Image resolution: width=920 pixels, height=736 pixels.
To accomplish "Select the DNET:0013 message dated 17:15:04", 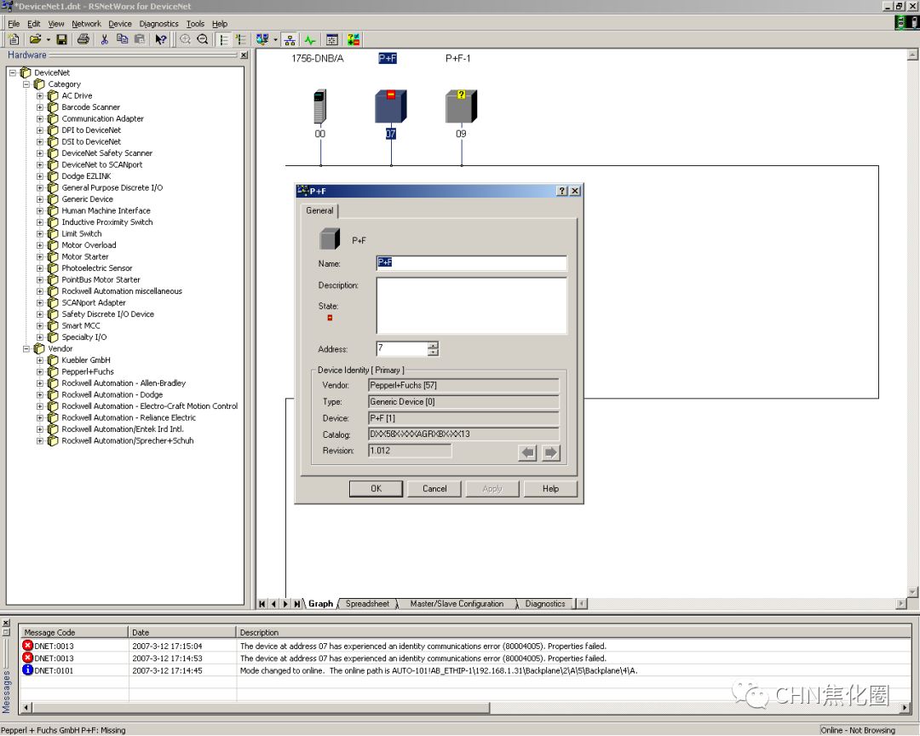I will point(465,646).
